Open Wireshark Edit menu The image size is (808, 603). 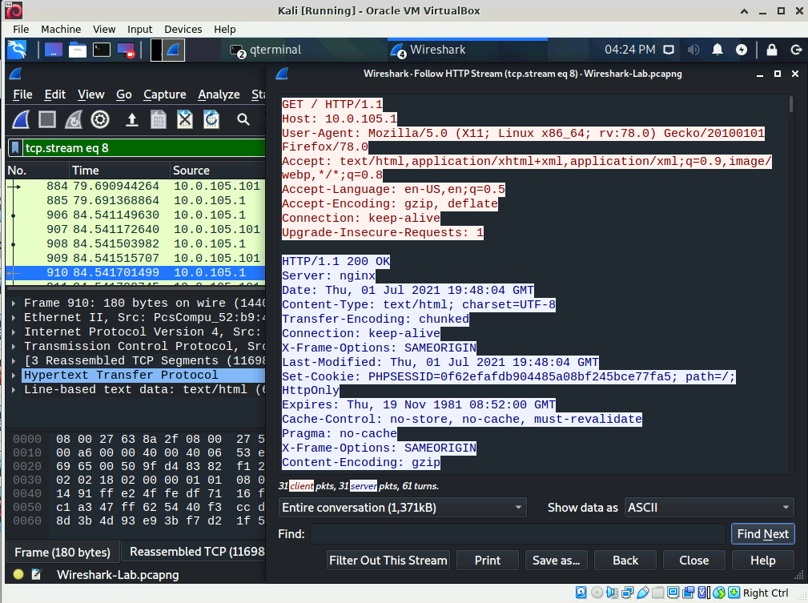(54, 94)
